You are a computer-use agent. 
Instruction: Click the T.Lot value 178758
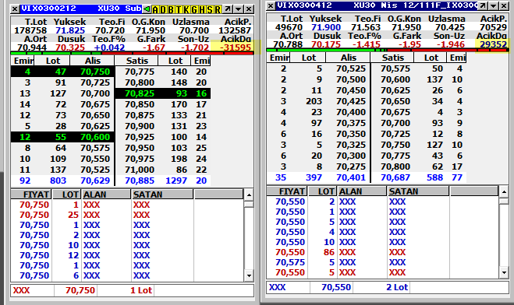[30, 30]
